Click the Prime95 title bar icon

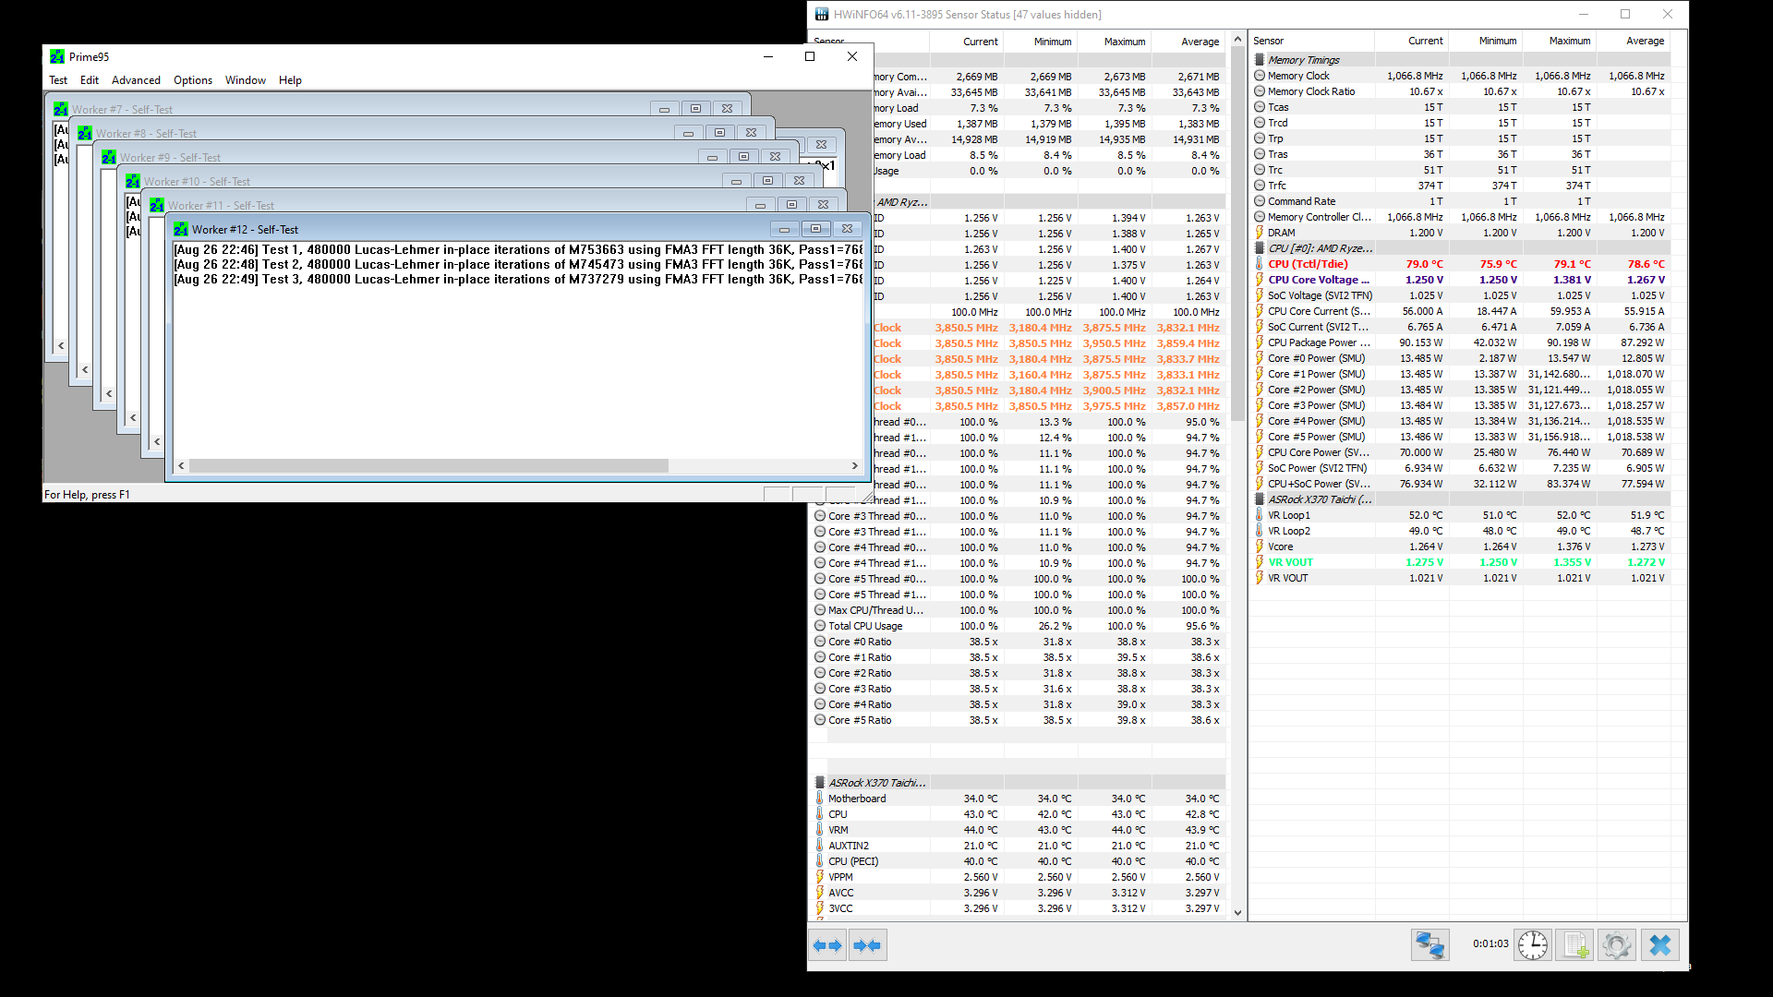(57, 57)
